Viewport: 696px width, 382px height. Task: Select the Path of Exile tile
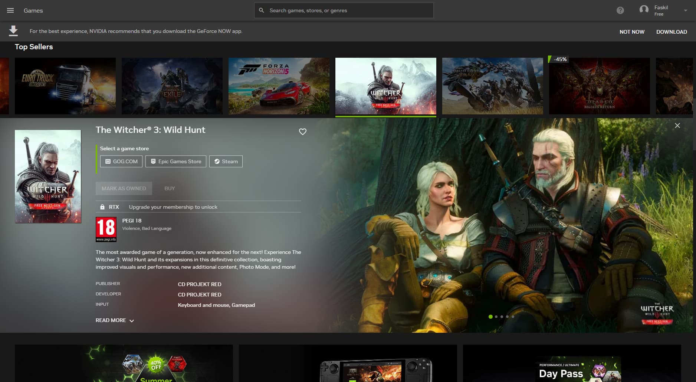pyautogui.click(x=172, y=86)
